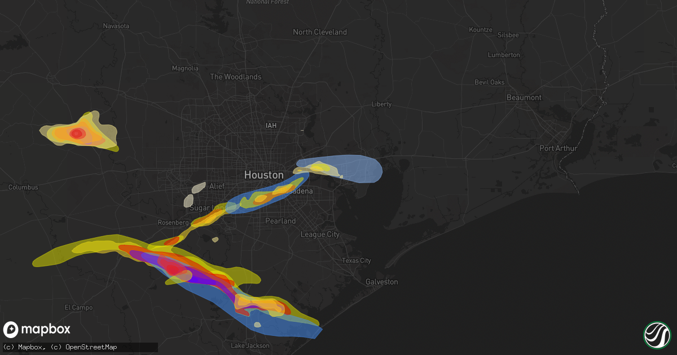Click the Magnolia label
This screenshot has width=677, height=355.
point(185,68)
